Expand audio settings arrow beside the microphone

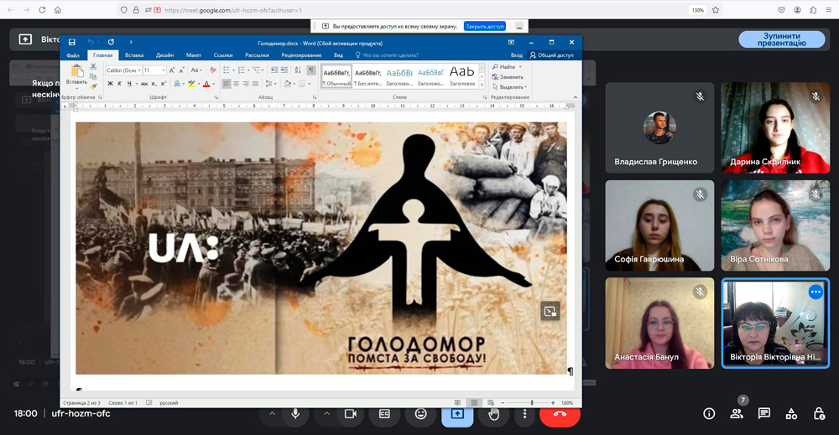tap(272, 413)
